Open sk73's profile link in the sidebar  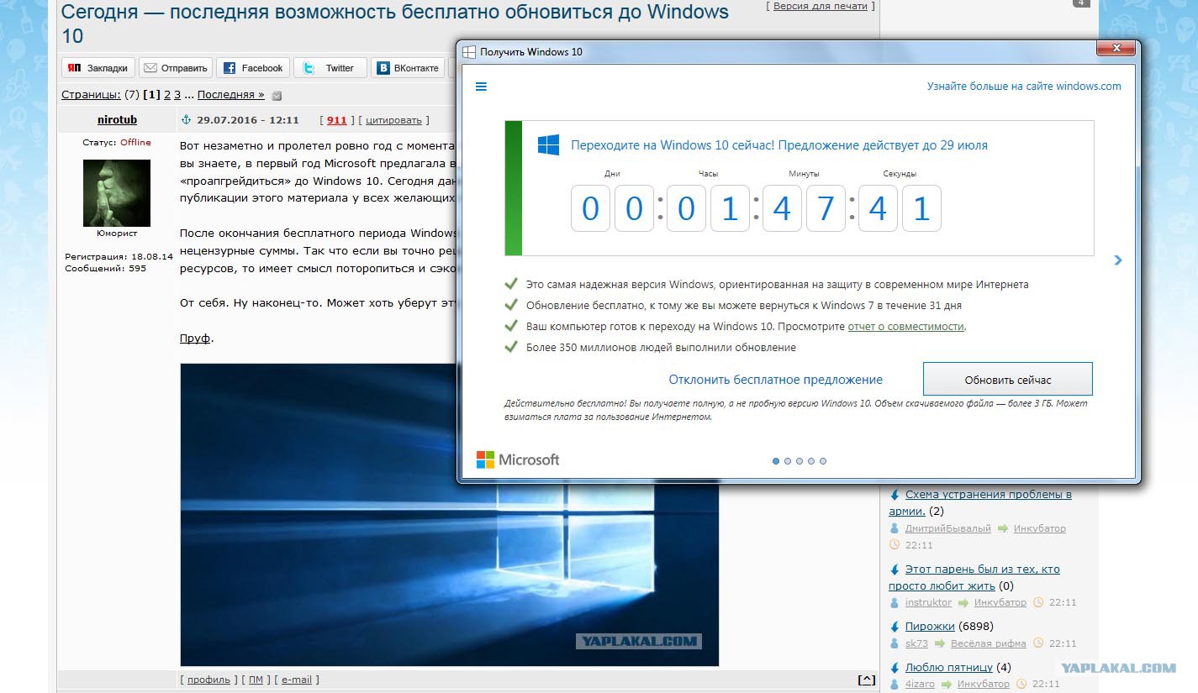coord(916,644)
